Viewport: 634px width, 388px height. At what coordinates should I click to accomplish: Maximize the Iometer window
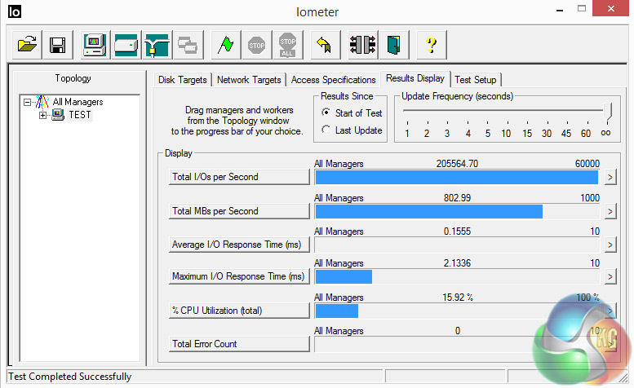[x=582, y=8]
